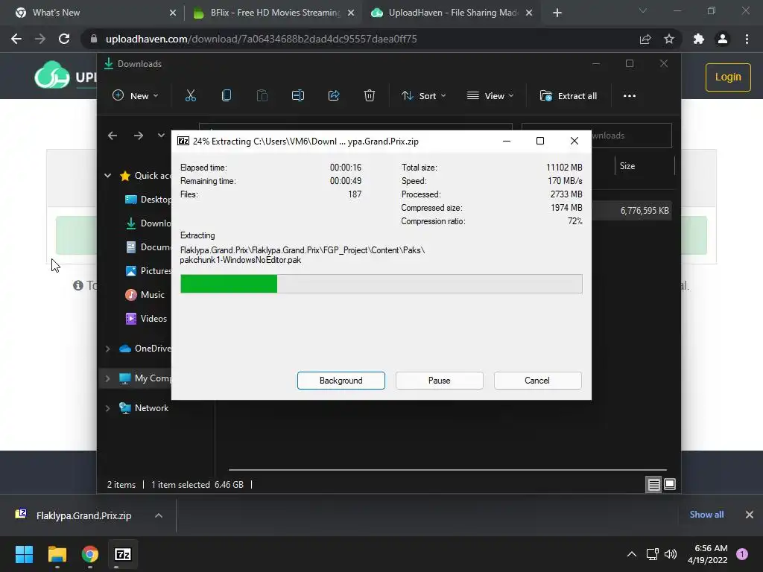763x572 pixels.
Task: Click the Copy icon in Downloads toolbar
Action: pyautogui.click(x=227, y=96)
